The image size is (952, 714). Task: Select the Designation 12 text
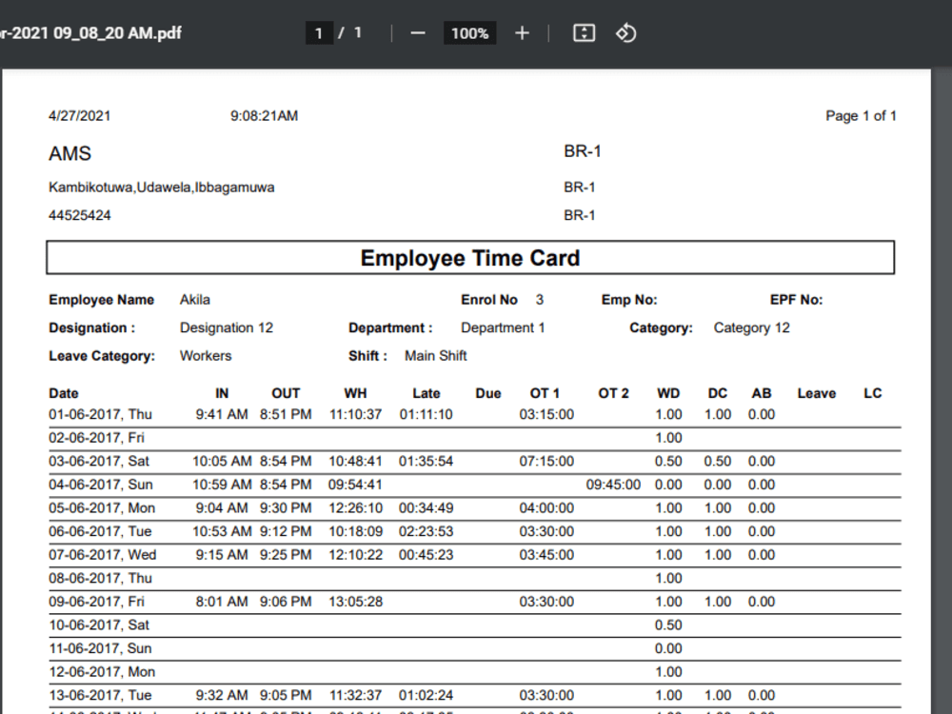click(x=226, y=327)
